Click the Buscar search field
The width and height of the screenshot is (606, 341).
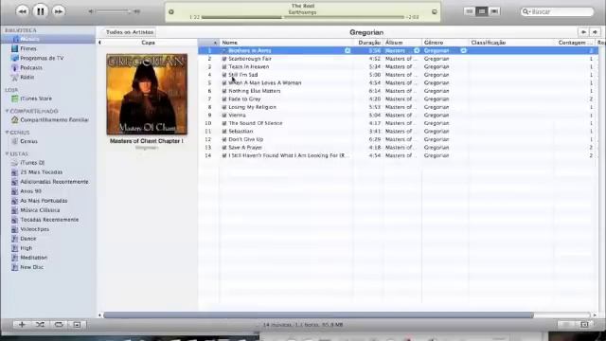557,12
